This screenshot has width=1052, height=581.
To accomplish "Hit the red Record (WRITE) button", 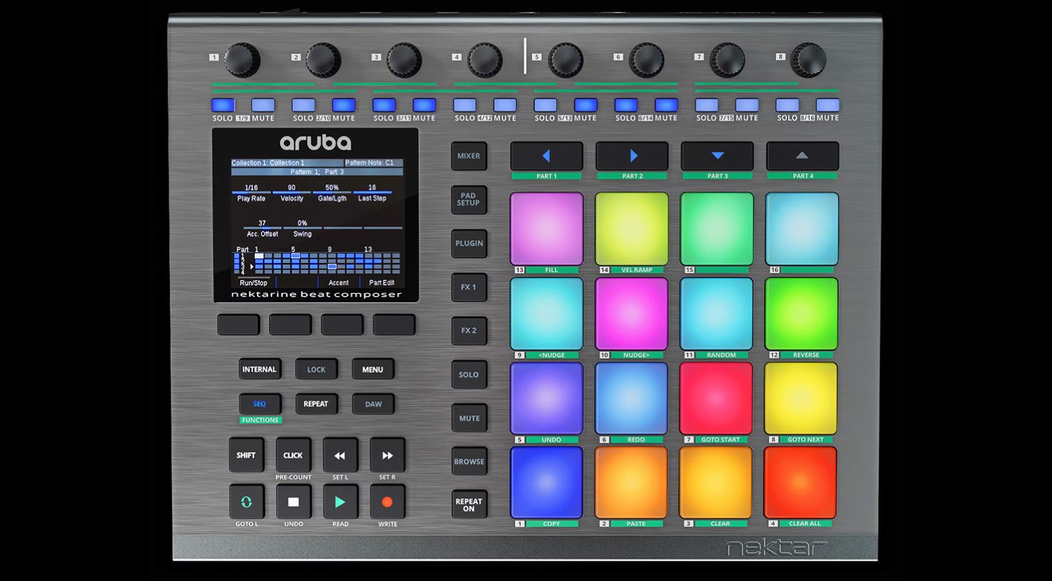I will pos(387,502).
